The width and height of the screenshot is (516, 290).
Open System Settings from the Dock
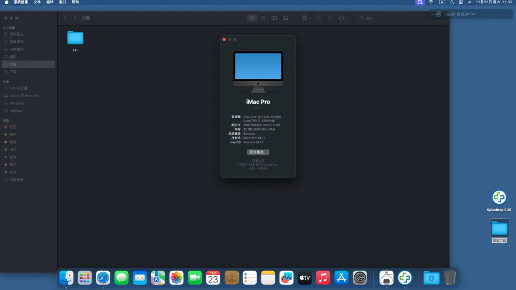360,278
